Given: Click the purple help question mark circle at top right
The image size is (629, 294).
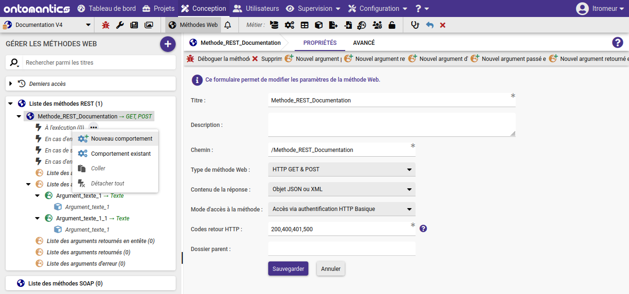Looking at the screenshot, I should pyautogui.click(x=618, y=42).
